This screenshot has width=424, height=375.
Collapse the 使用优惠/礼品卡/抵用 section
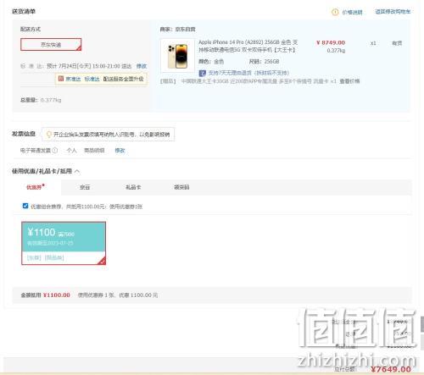(77, 171)
